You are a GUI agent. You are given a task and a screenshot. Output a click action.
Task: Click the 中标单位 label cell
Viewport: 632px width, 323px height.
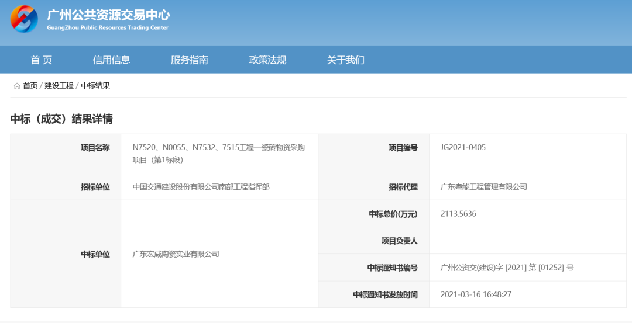(x=66, y=254)
